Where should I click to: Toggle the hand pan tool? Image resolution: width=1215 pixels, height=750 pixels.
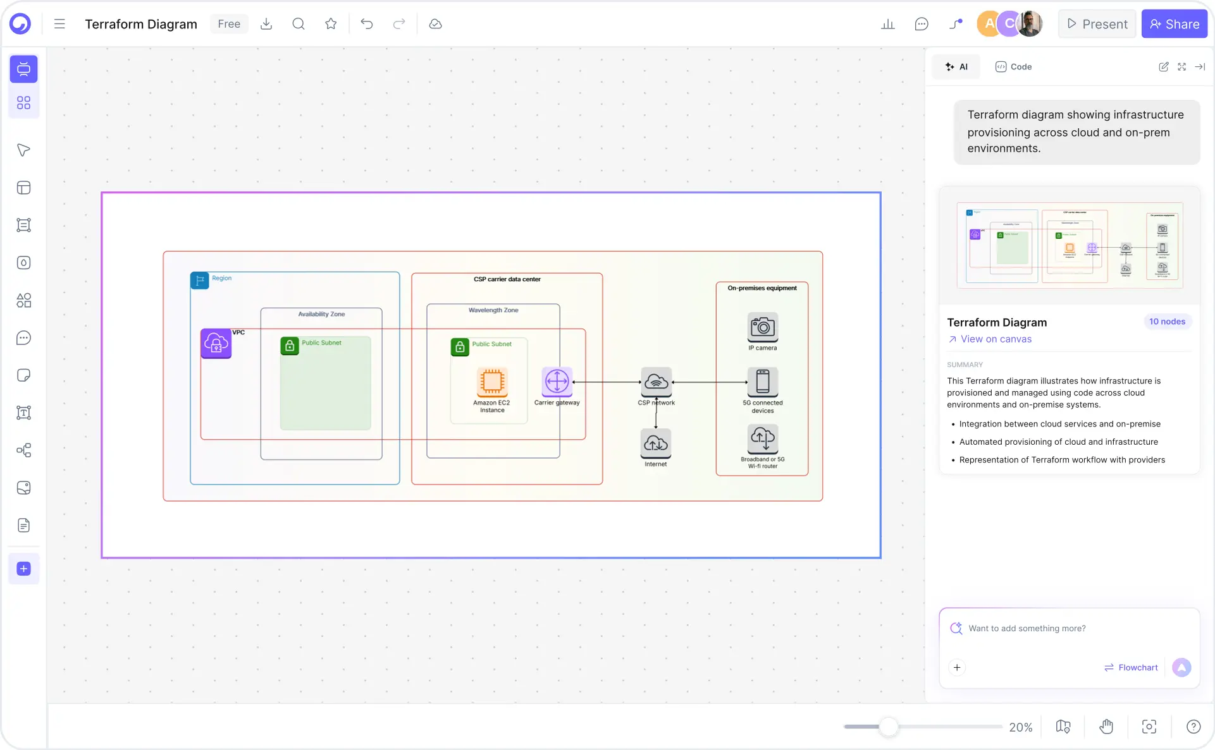coord(1106,727)
